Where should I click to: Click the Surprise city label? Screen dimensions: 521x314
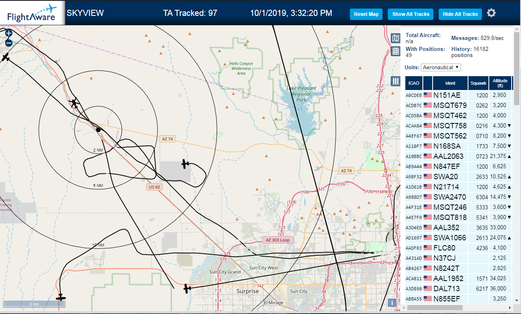coord(248,291)
